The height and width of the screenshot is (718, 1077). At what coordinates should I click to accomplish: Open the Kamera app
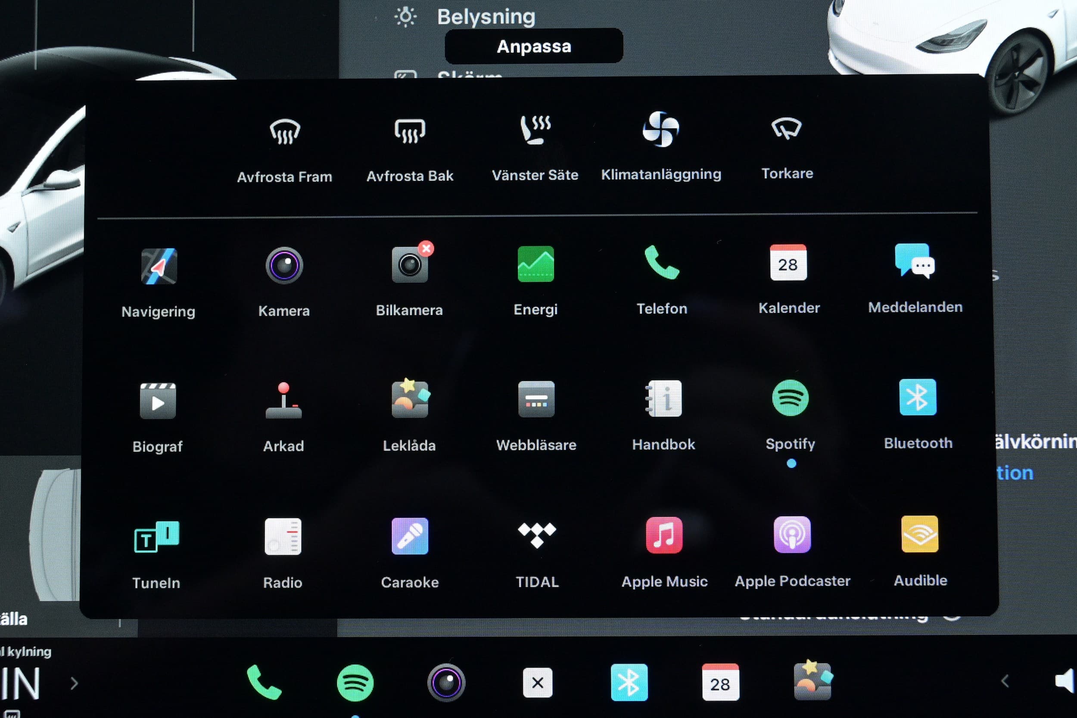[284, 265]
